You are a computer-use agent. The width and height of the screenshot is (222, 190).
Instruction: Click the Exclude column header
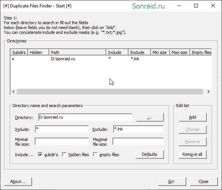[139, 52]
